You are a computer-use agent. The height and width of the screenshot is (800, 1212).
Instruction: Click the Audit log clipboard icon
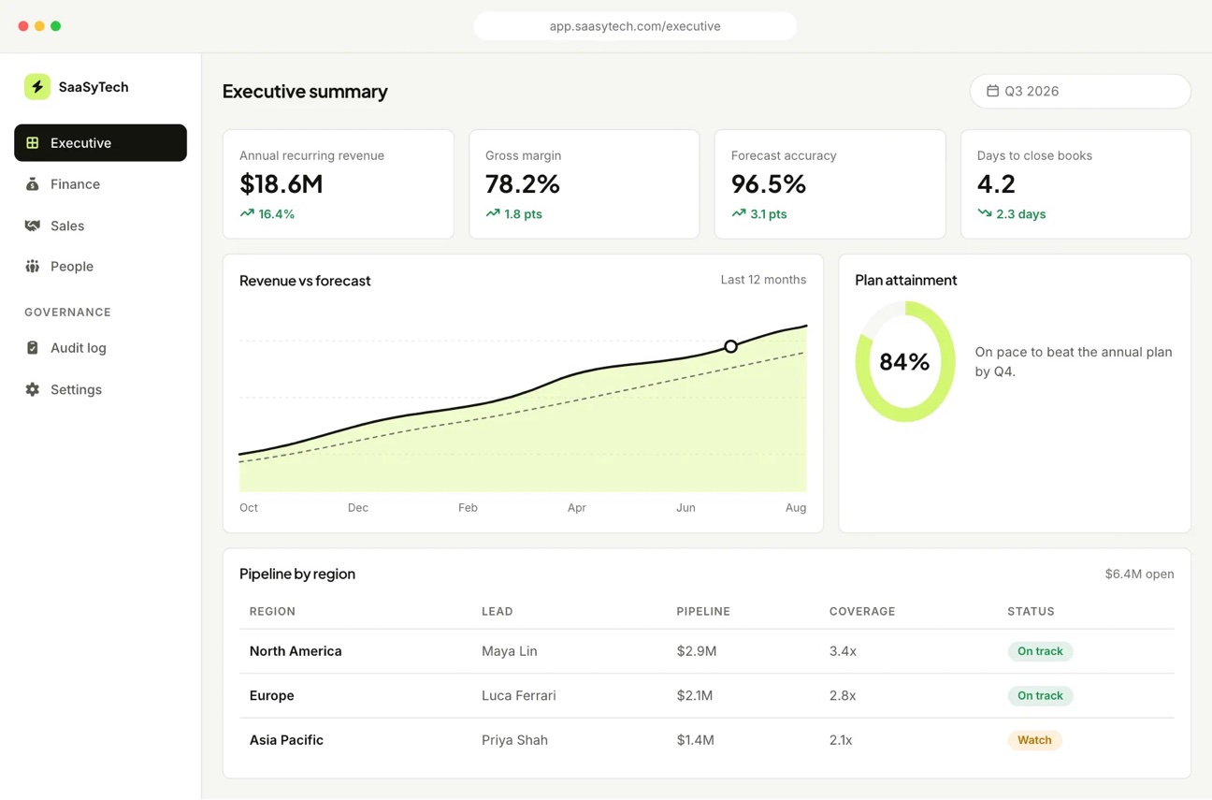click(x=33, y=348)
